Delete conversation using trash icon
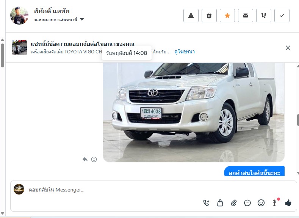 (209, 16)
